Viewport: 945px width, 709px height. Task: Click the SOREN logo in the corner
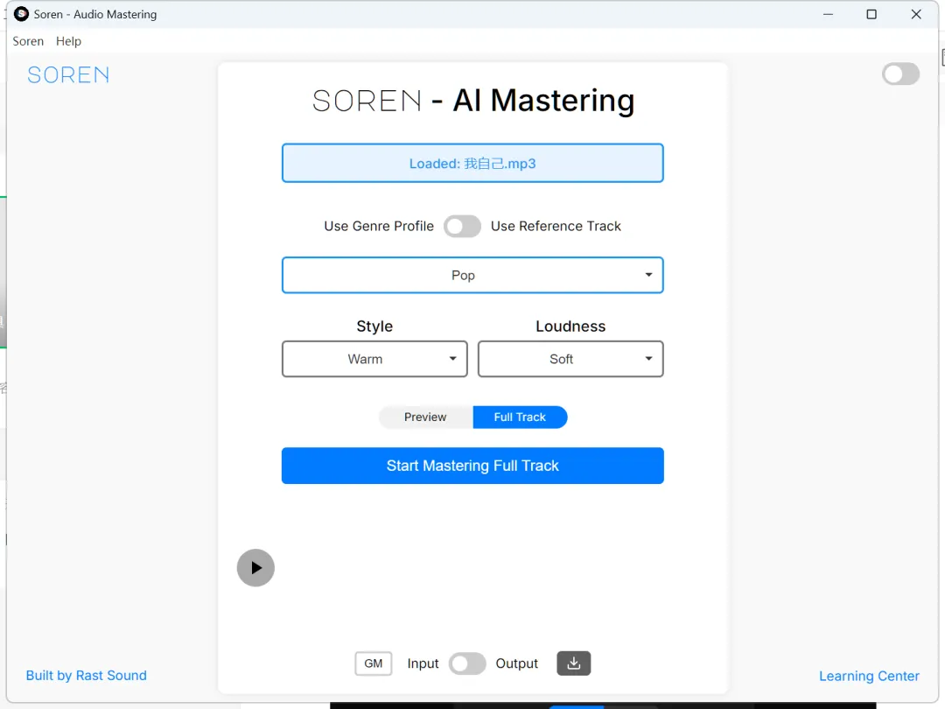[x=69, y=74]
